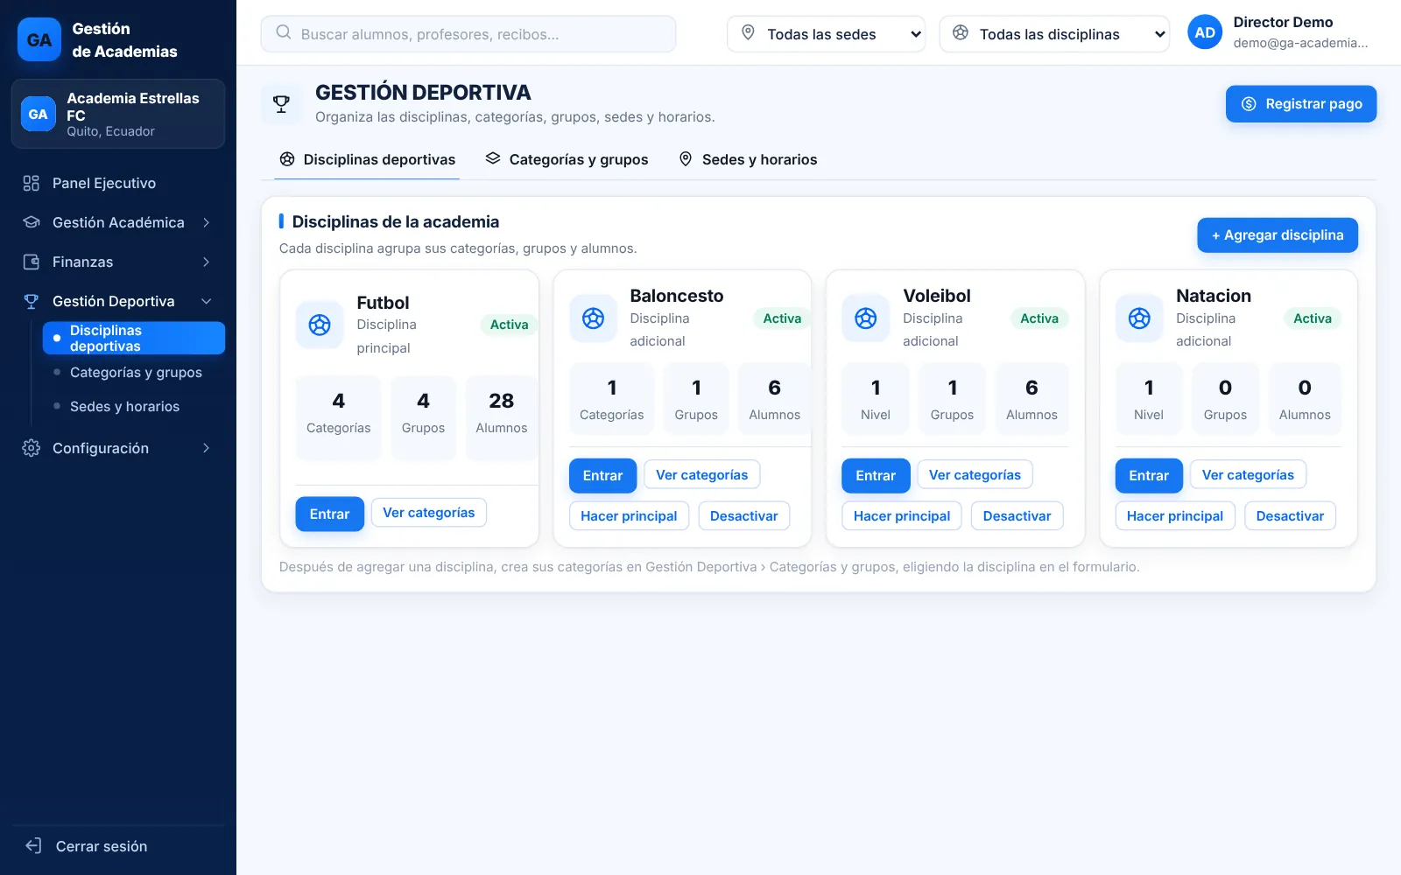Click Hacer principal on Natacion card
The width and height of the screenshot is (1401, 875).
click(1175, 516)
